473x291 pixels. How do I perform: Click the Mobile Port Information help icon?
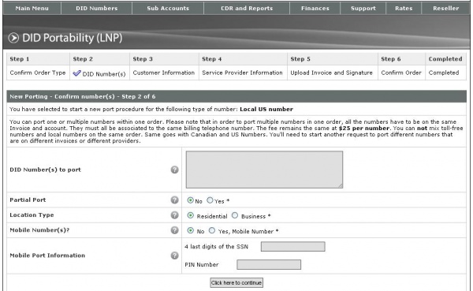(175, 256)
